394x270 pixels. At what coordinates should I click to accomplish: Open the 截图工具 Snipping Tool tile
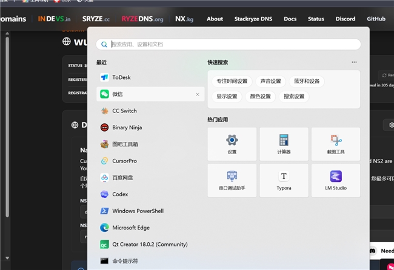click(x=336, y=144)
